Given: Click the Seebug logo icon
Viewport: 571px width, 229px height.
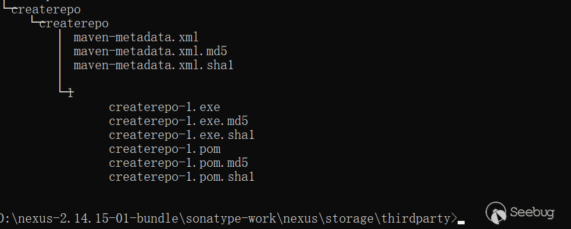Looking at the screenshot, I should pos(496,213).
